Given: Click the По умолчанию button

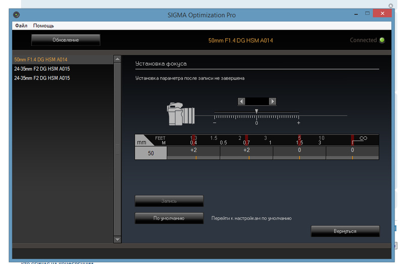Looking at the screenshot, I should (x=169, y=218).
